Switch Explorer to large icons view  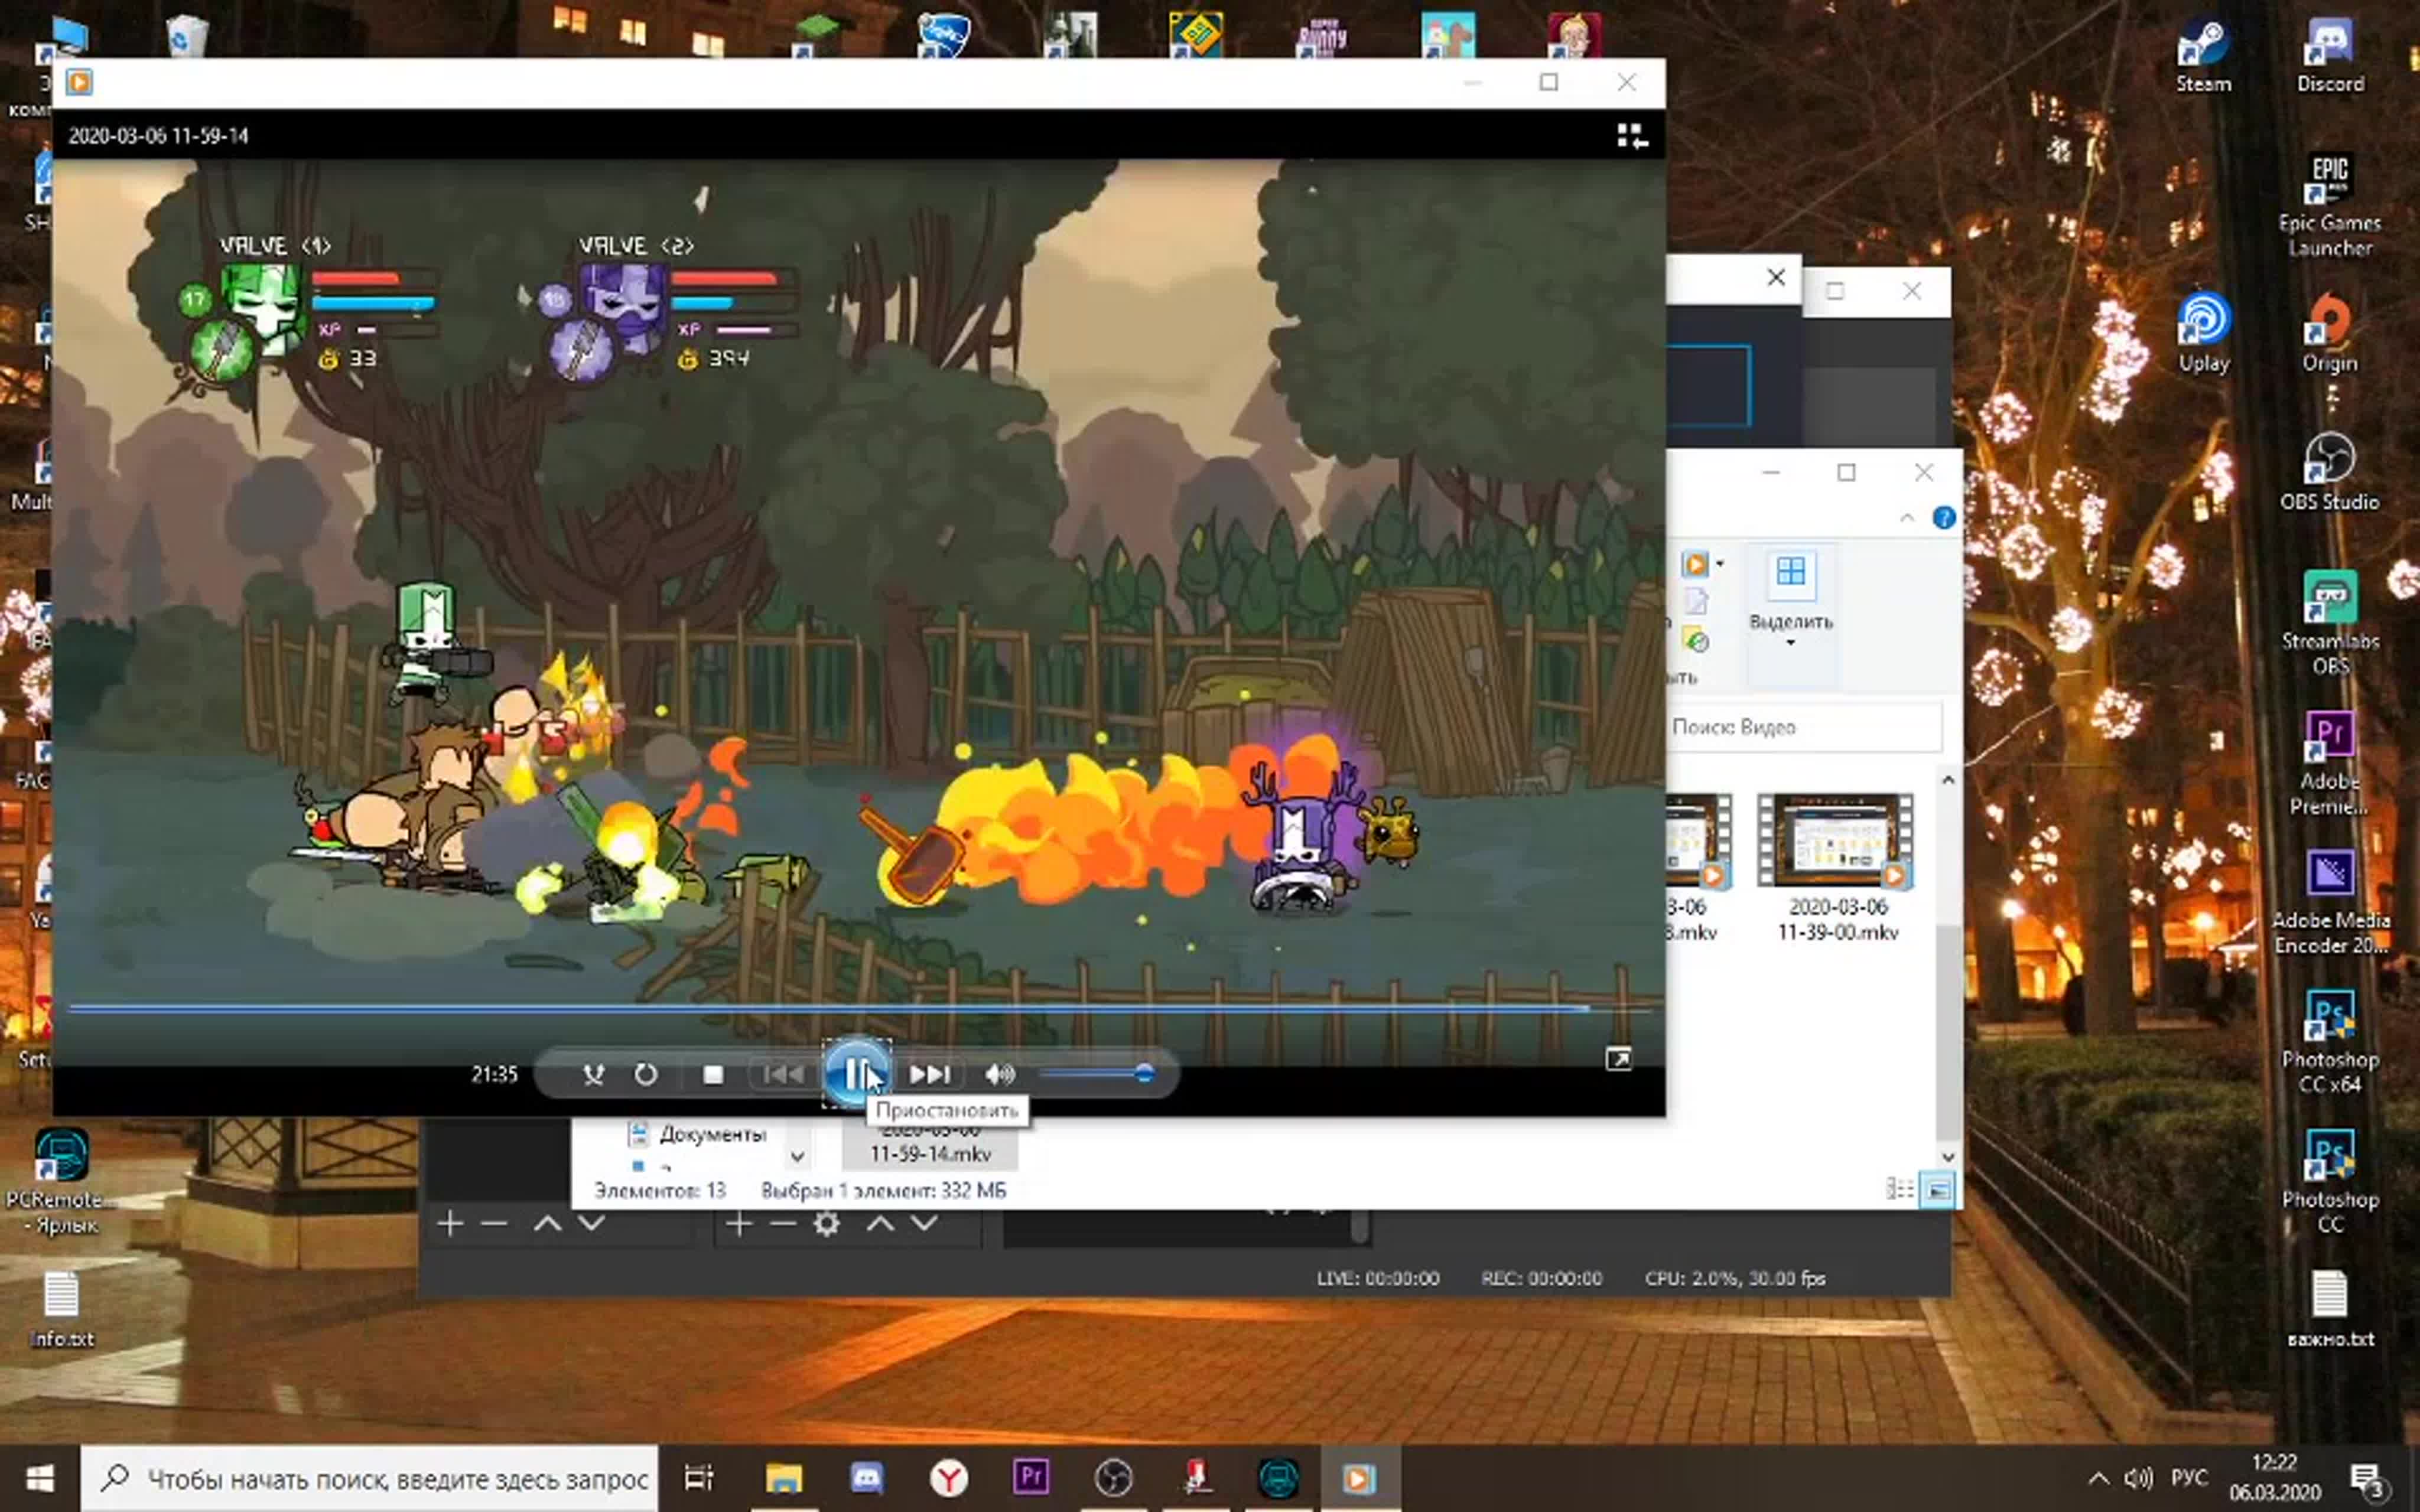pos(1937,1190)
